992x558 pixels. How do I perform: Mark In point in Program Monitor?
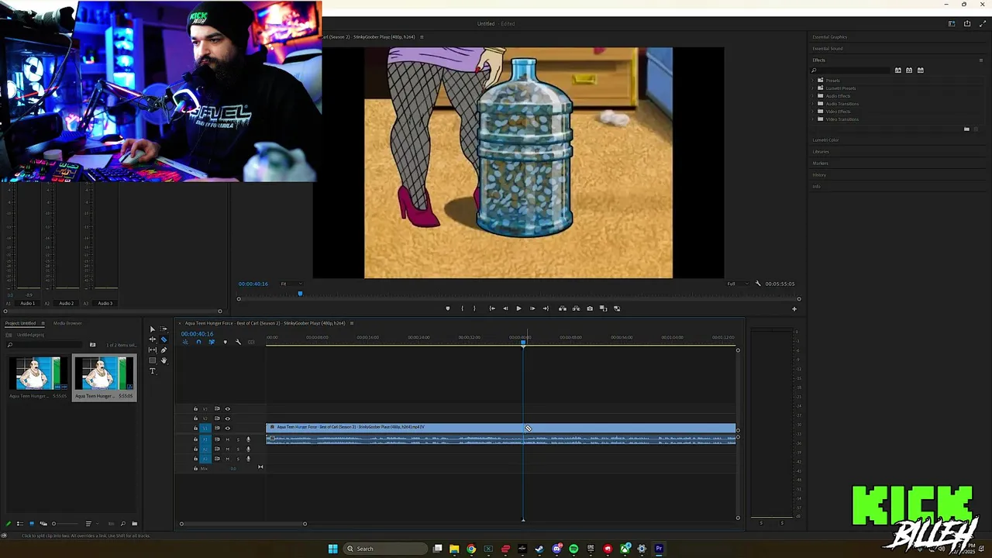coord(463,308)
